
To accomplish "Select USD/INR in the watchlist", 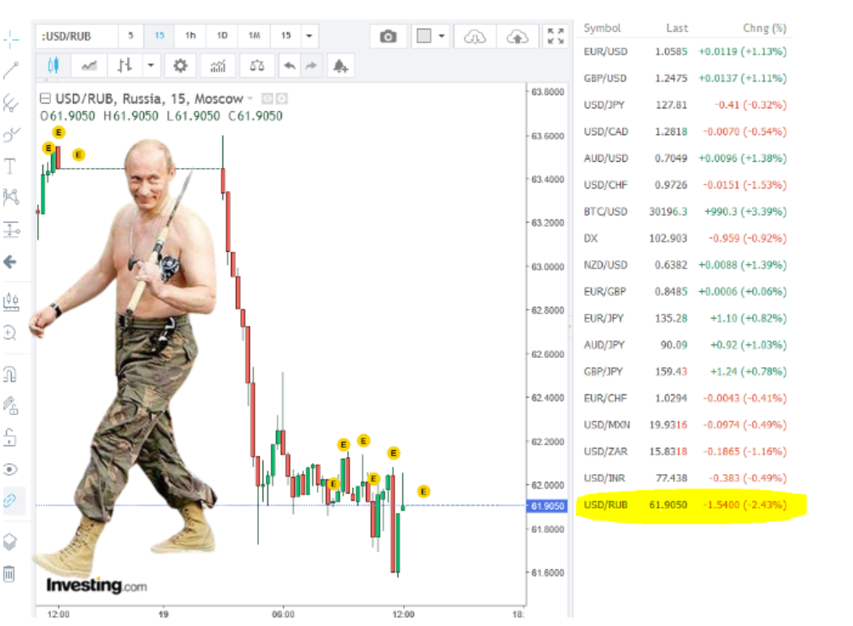I will [685, 478].
